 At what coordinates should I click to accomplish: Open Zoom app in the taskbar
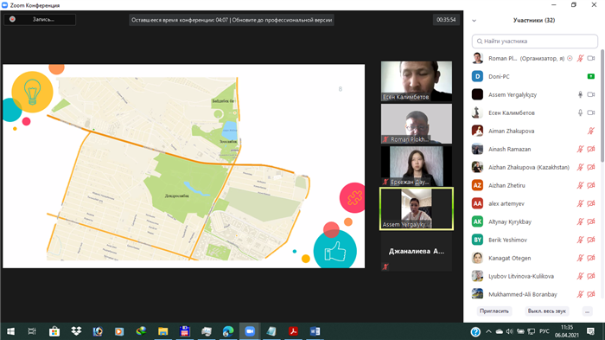pos(250,331)
